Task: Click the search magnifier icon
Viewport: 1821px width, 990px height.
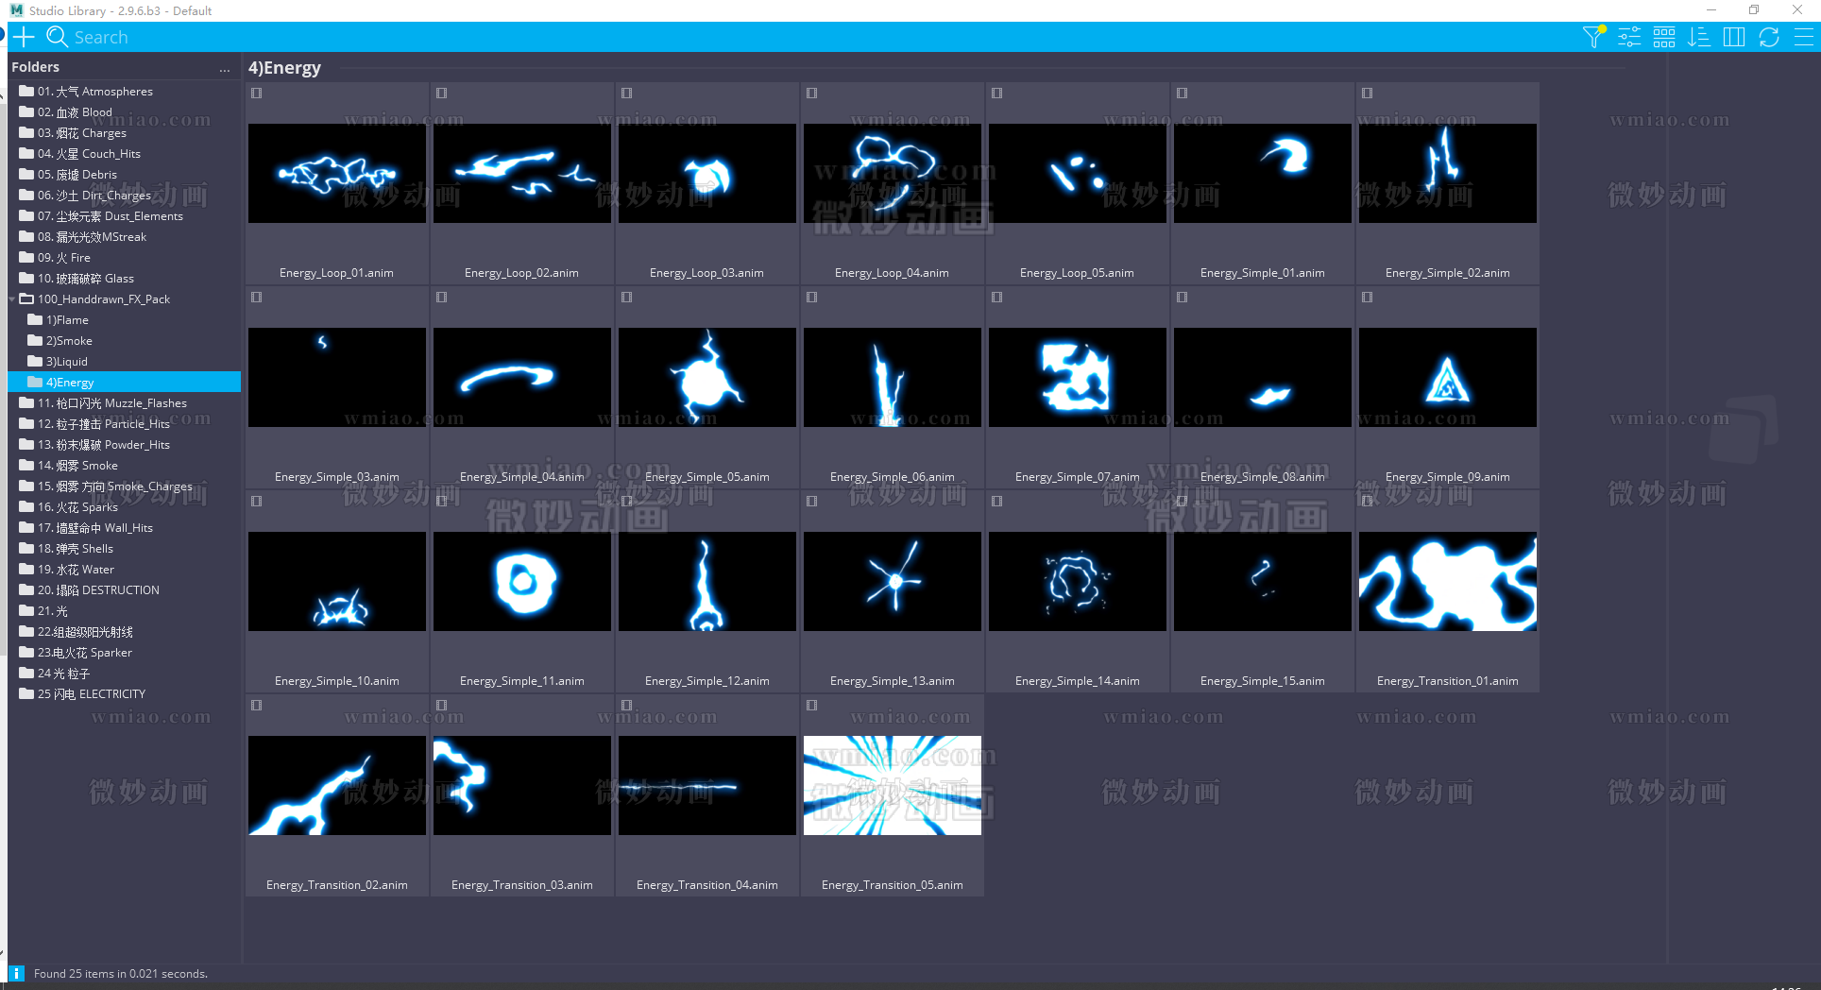Action: click(x=57, y=36)
